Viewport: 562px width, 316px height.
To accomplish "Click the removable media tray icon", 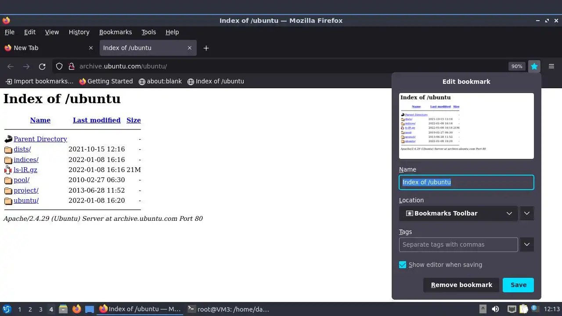I will point(483,309).
